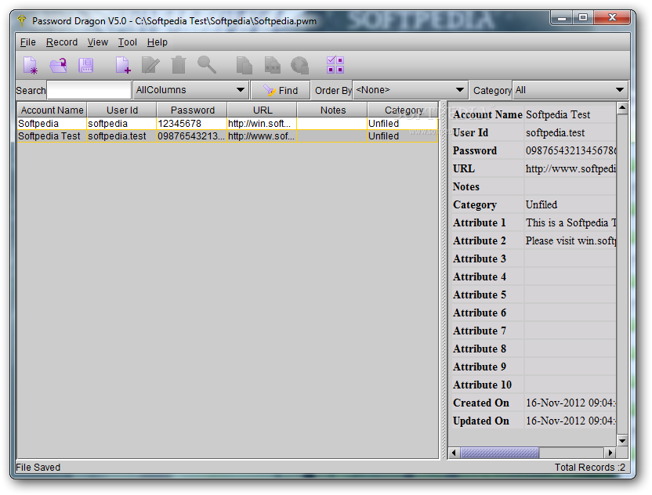Open the Record menu
Screen dimensions: 652x495
(x=62, y=42)
